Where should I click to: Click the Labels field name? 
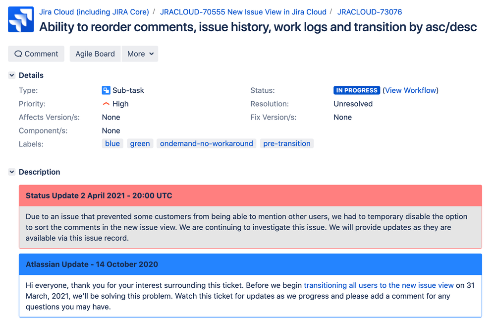31,144
